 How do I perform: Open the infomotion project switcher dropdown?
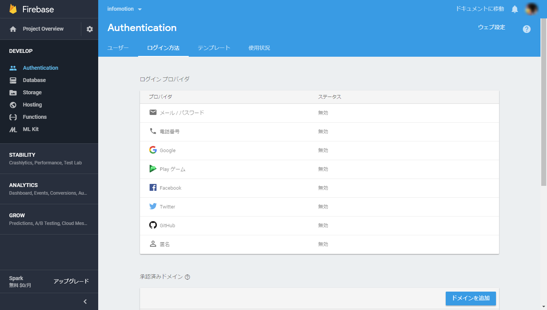[x=124, y=8]
